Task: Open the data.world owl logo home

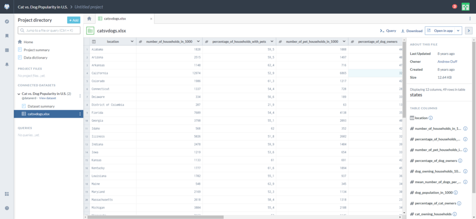Action: click(7, 7)
